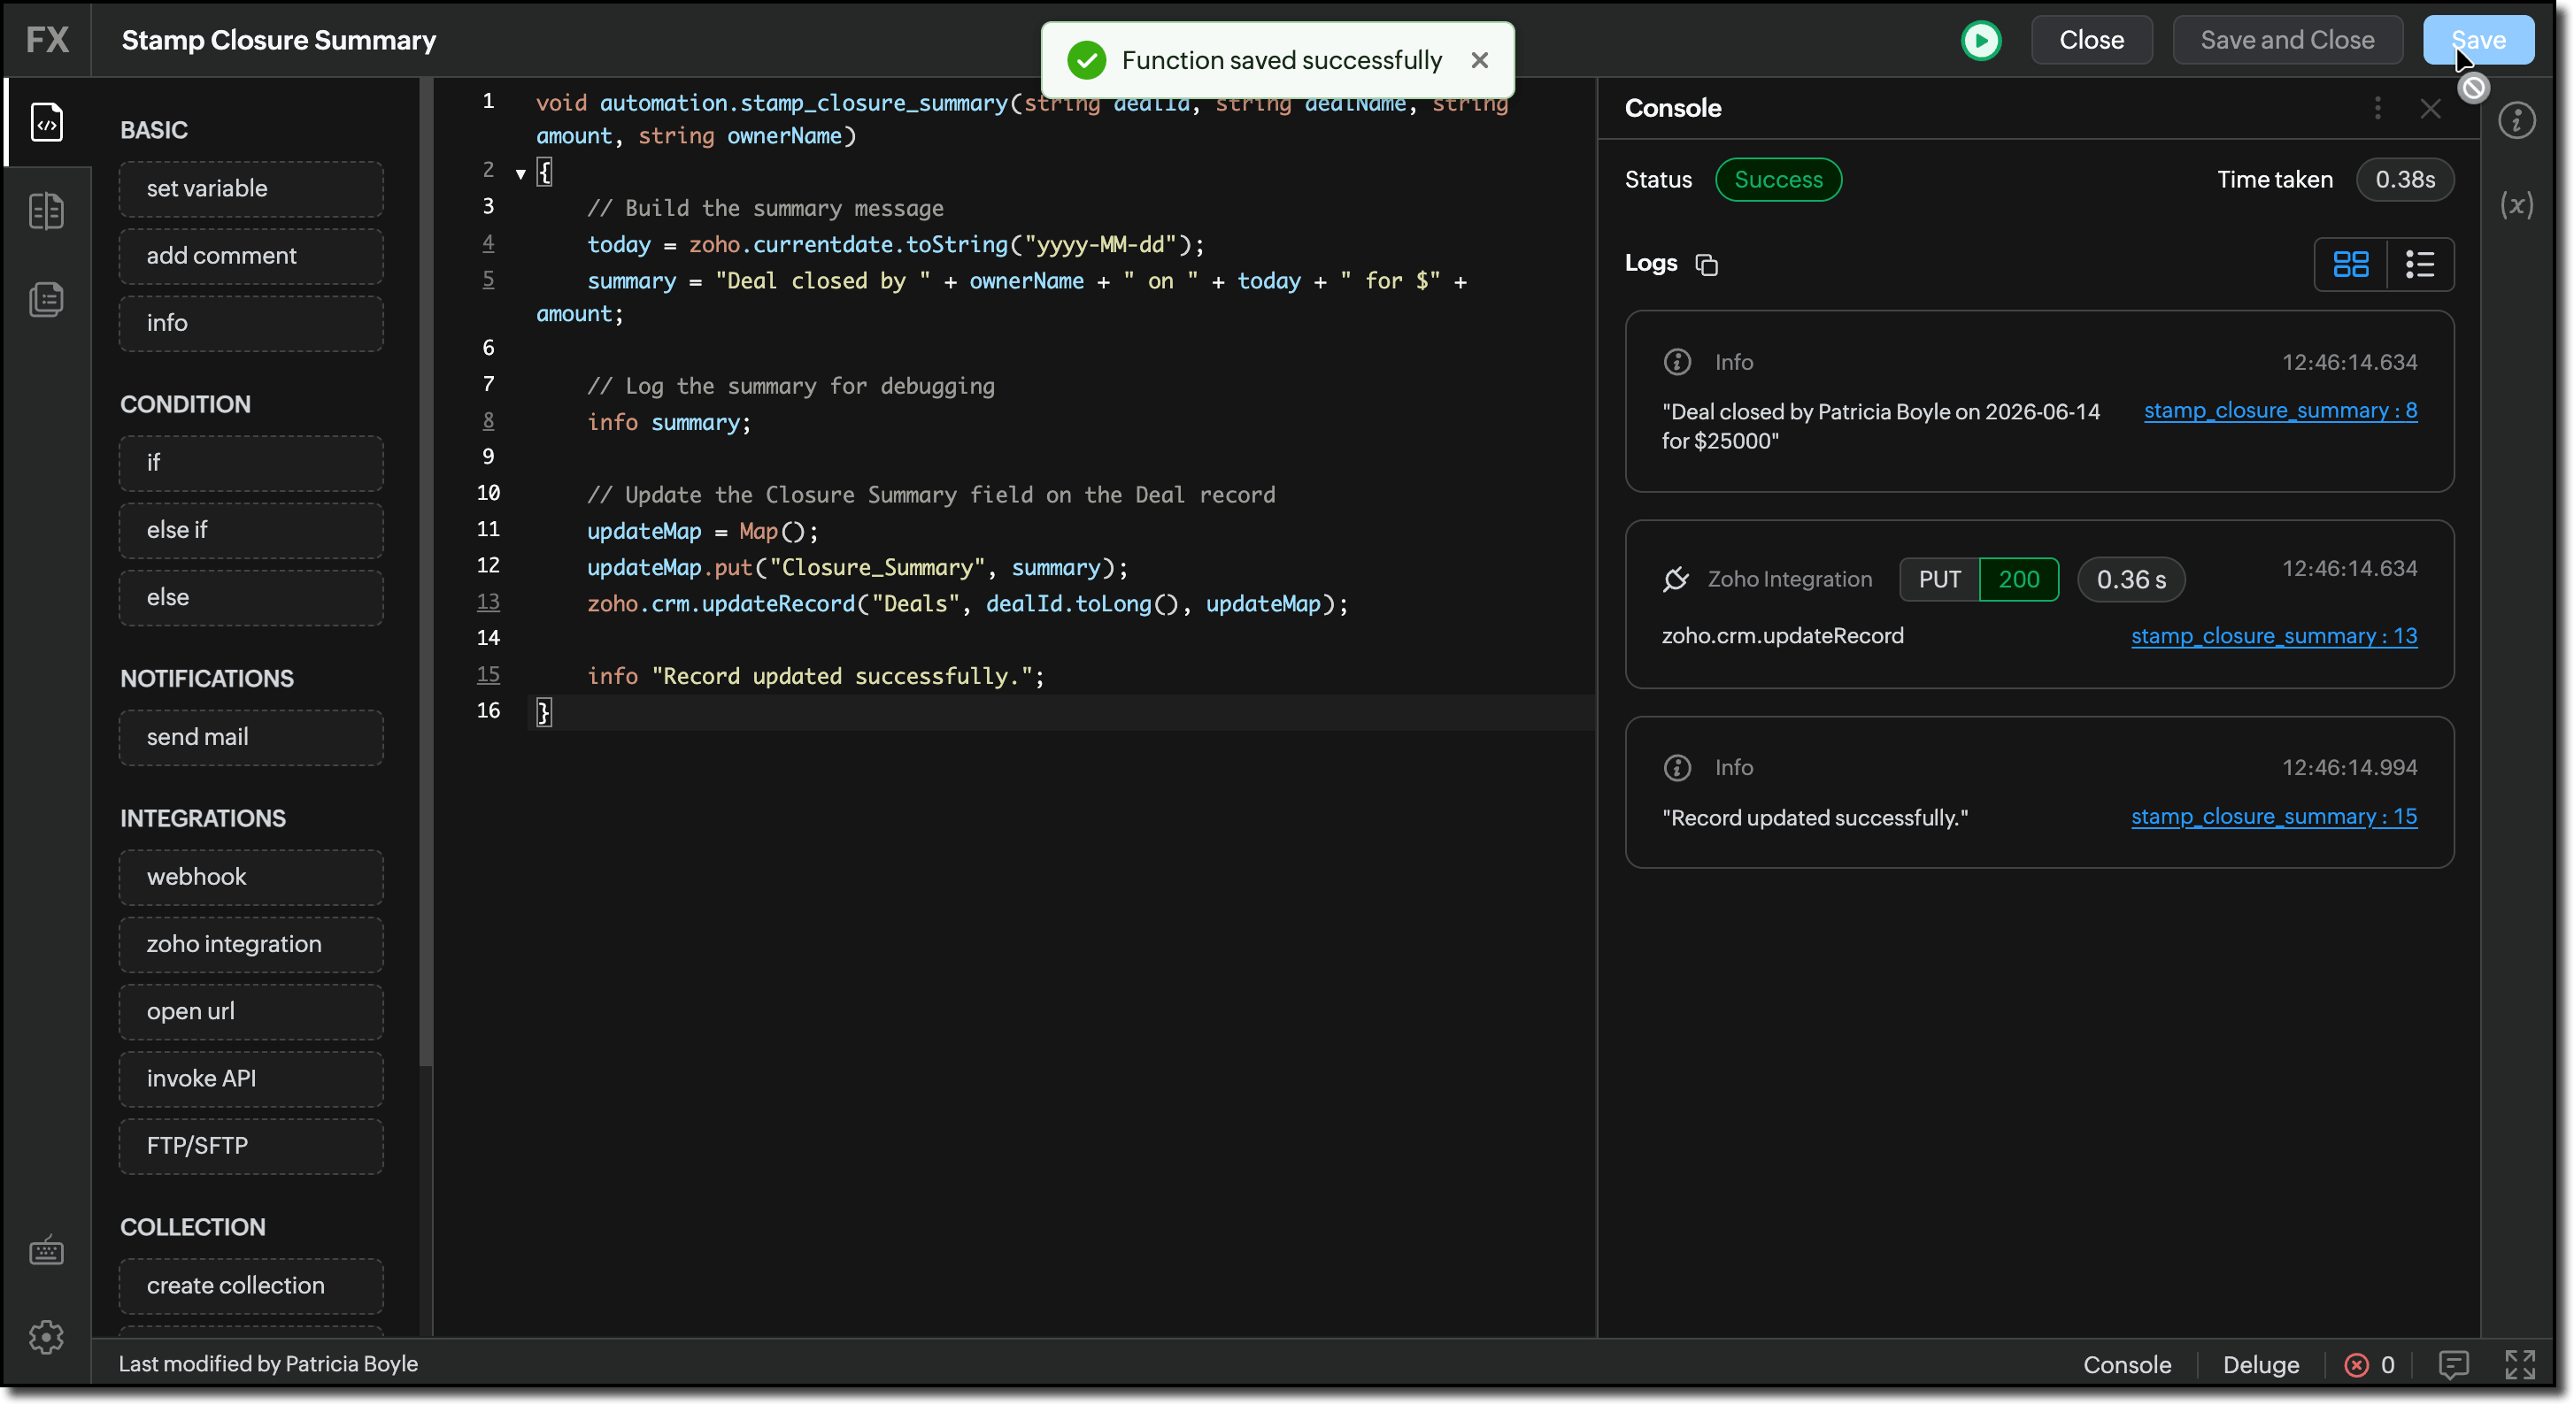Click the PUT method badge
The image size is (2574, 1405).
pos(1938,580)
